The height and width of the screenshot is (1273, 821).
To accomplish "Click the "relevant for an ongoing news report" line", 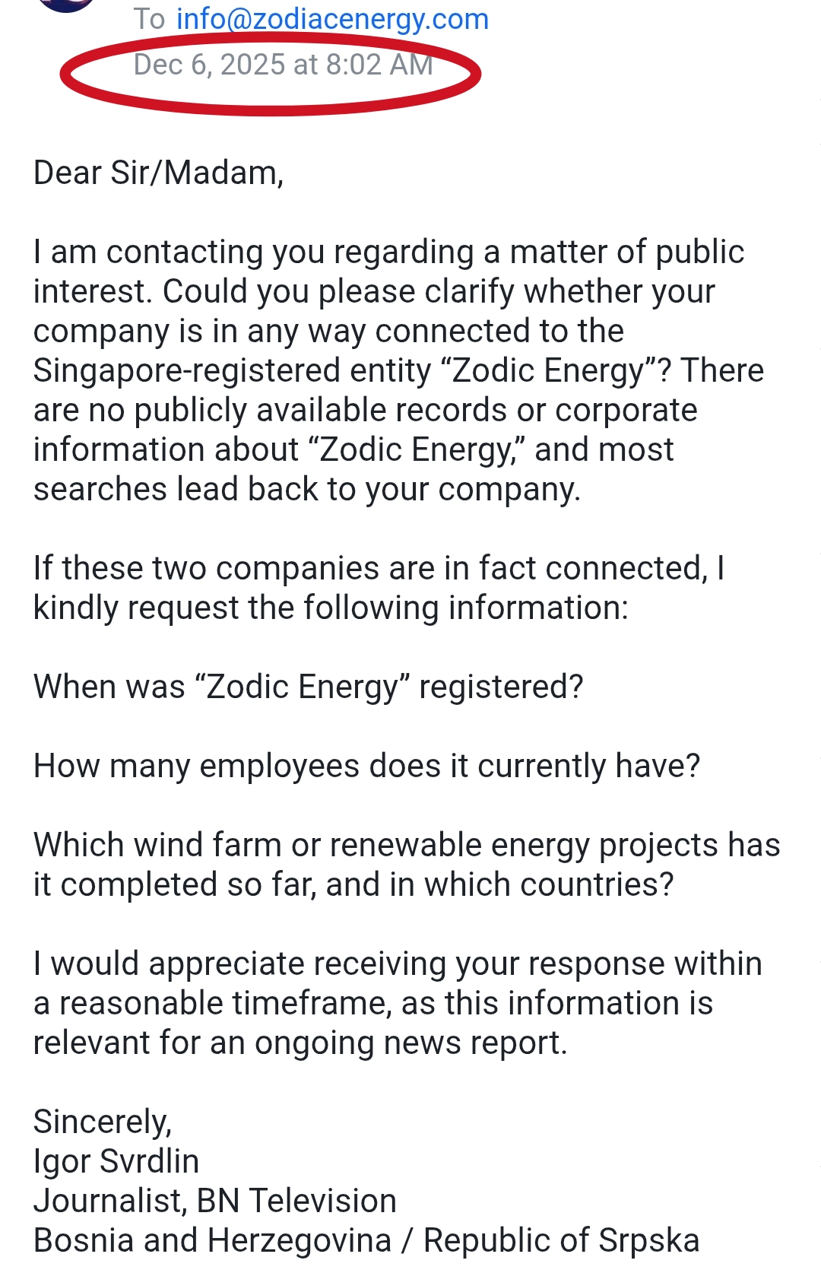I will tap(300, 1043).
